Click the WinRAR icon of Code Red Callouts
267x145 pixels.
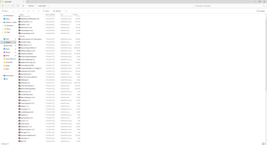(19, 42)
